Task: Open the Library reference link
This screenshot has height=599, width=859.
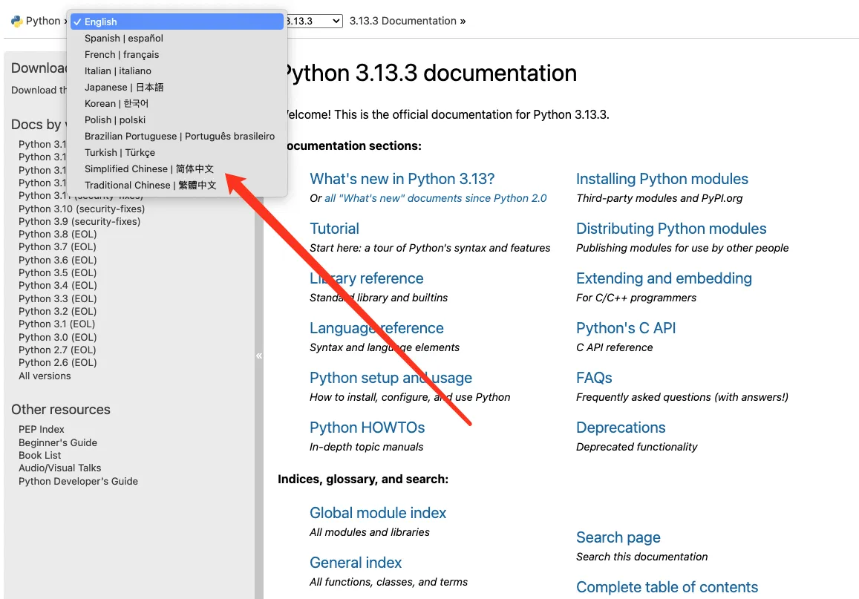Action: [367, 278]
